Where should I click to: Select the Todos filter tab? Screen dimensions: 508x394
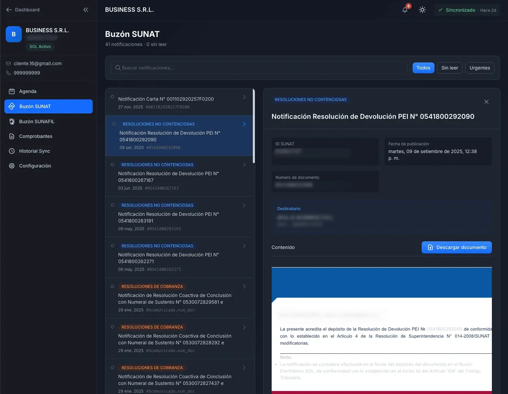423,68
